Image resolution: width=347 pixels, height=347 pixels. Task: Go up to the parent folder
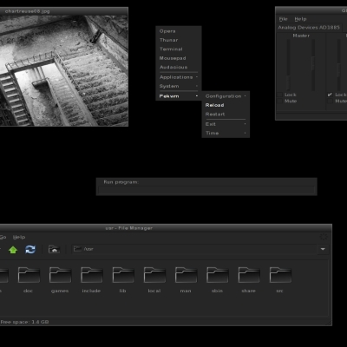13,249
